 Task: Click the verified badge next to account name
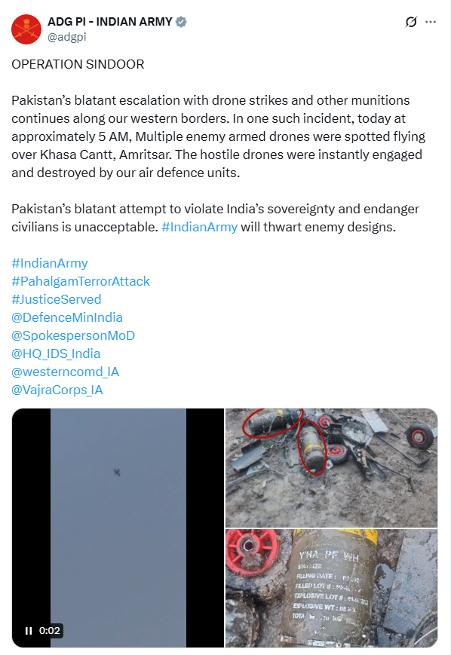point(180,22)
